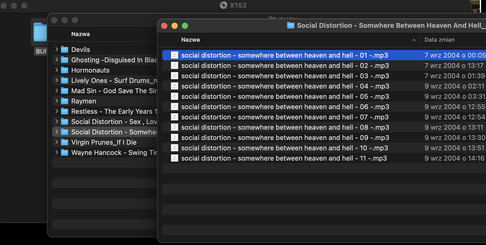
Task: Click the date 9 wrz 2004 o 14:16
Action: tap(454, 158)
